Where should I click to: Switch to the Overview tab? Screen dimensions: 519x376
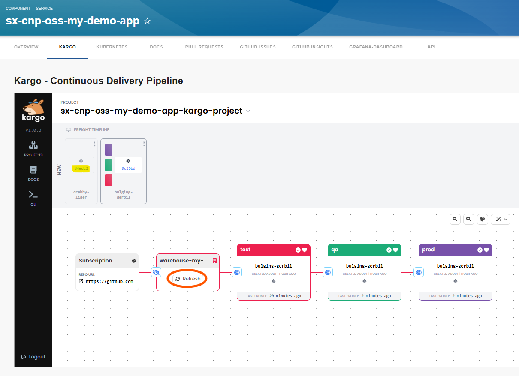(x=27, y=47)
